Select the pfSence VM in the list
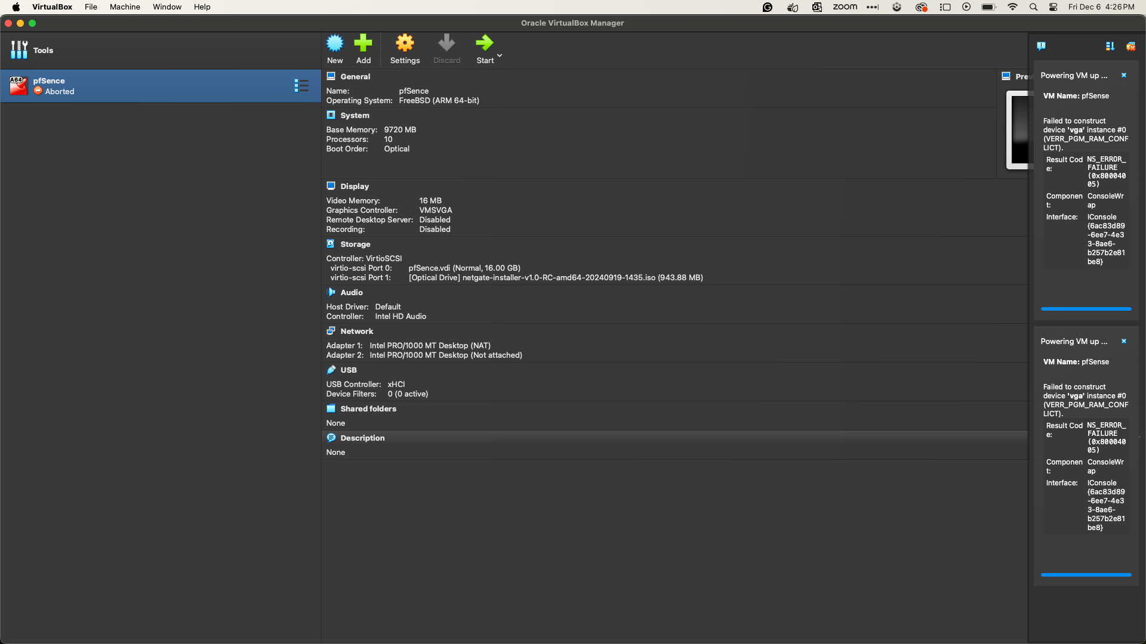The height and width of the screenshot is (644, 1146). [x=161, y=86]
